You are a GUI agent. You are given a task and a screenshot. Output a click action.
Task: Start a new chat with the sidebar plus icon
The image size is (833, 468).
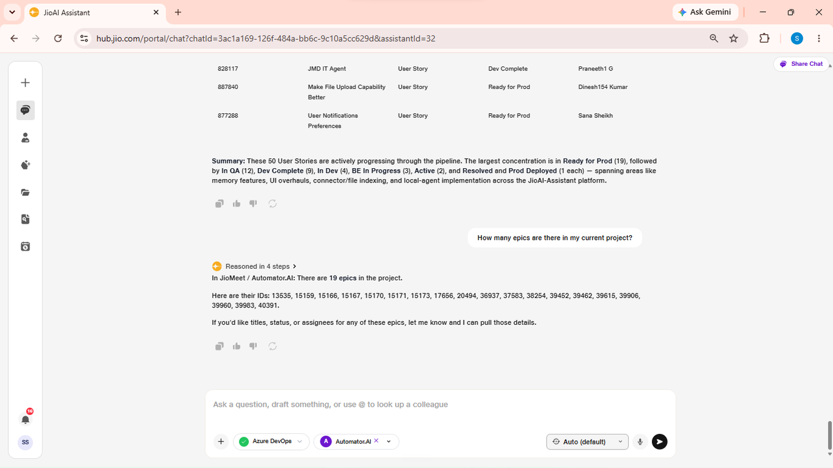pyautogui.click(x=25, y=83)
